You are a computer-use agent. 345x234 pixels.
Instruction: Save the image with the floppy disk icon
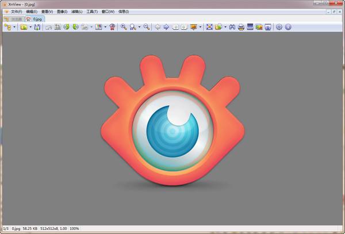[37, 27]
